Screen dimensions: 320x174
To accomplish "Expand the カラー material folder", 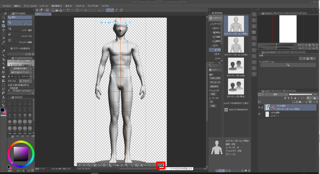I will point(213,28).
